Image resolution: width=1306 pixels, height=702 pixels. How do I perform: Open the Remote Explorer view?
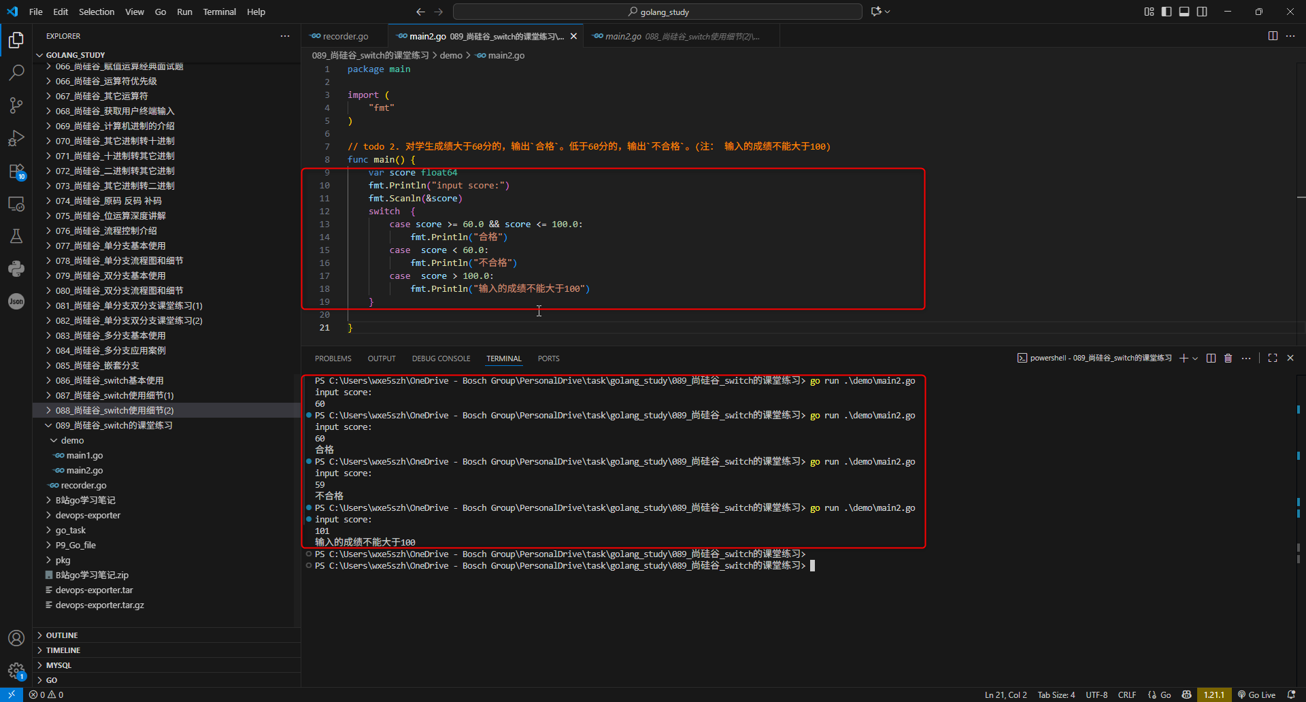[x=16, y=203]
